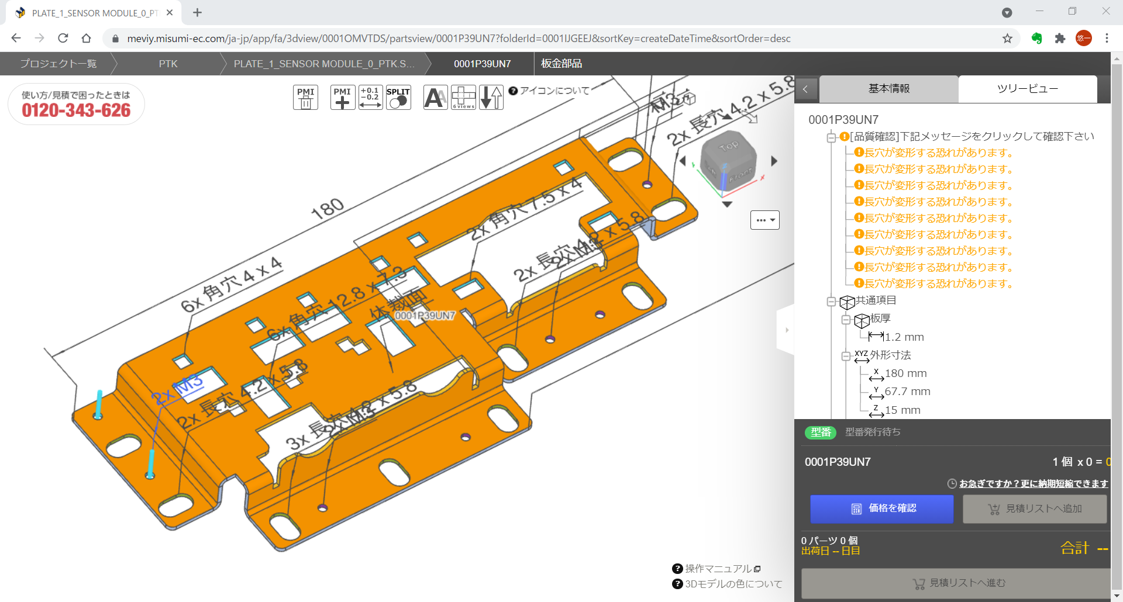The height and width of the screenshot is (602, 1123).
Task: Click the PMI add (plus) tool
Action: [x=343, y=98]
